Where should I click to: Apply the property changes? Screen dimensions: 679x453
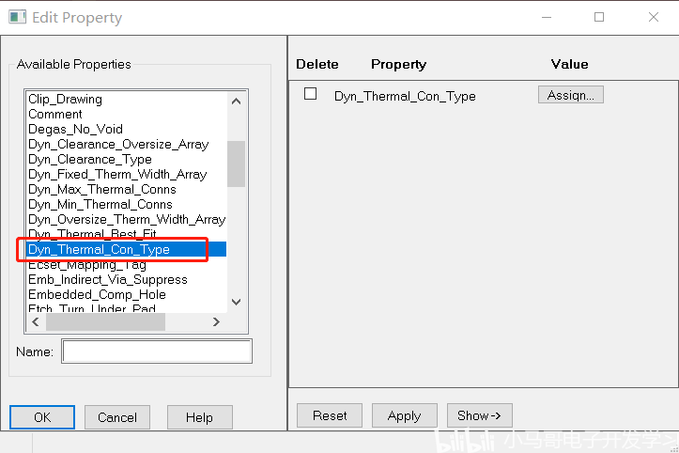pyautogui.click(x=404, y=415)
